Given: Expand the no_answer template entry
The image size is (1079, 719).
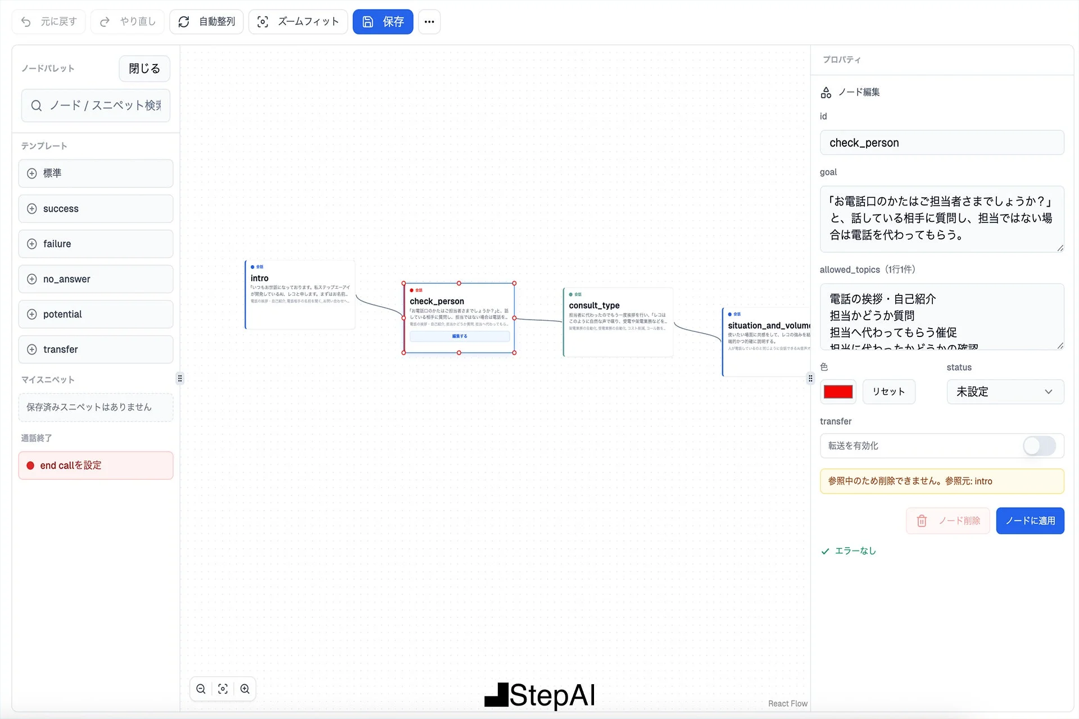Looking at the screenshot, I should coord(32,279).
